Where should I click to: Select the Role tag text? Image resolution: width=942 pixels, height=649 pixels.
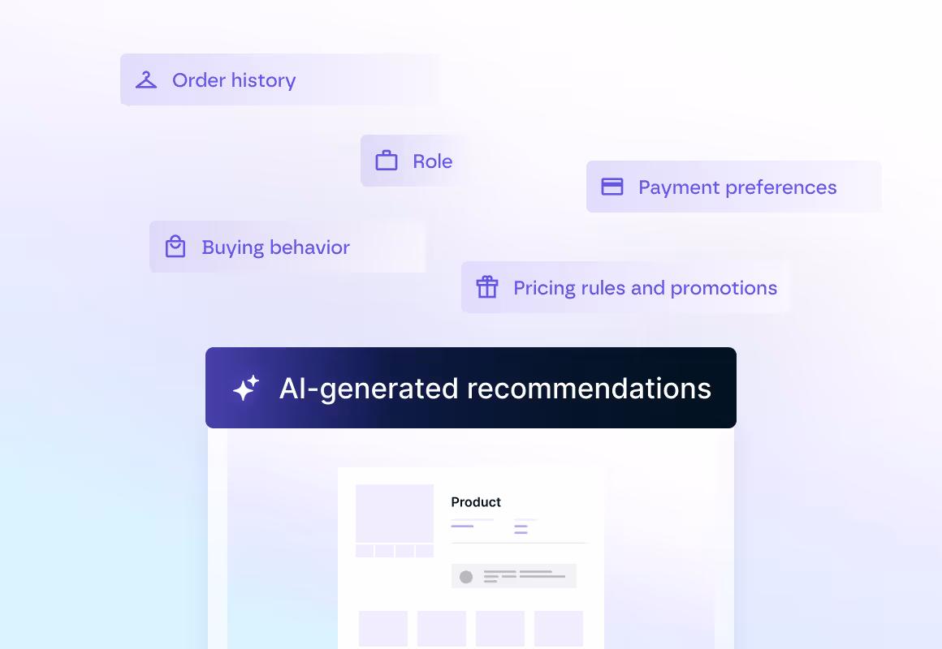click(433, 161)
